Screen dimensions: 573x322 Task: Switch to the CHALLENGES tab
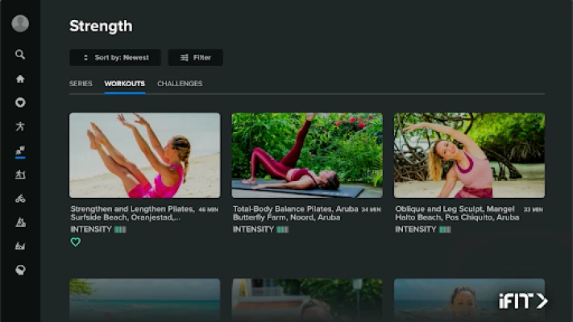coord(180,84)
